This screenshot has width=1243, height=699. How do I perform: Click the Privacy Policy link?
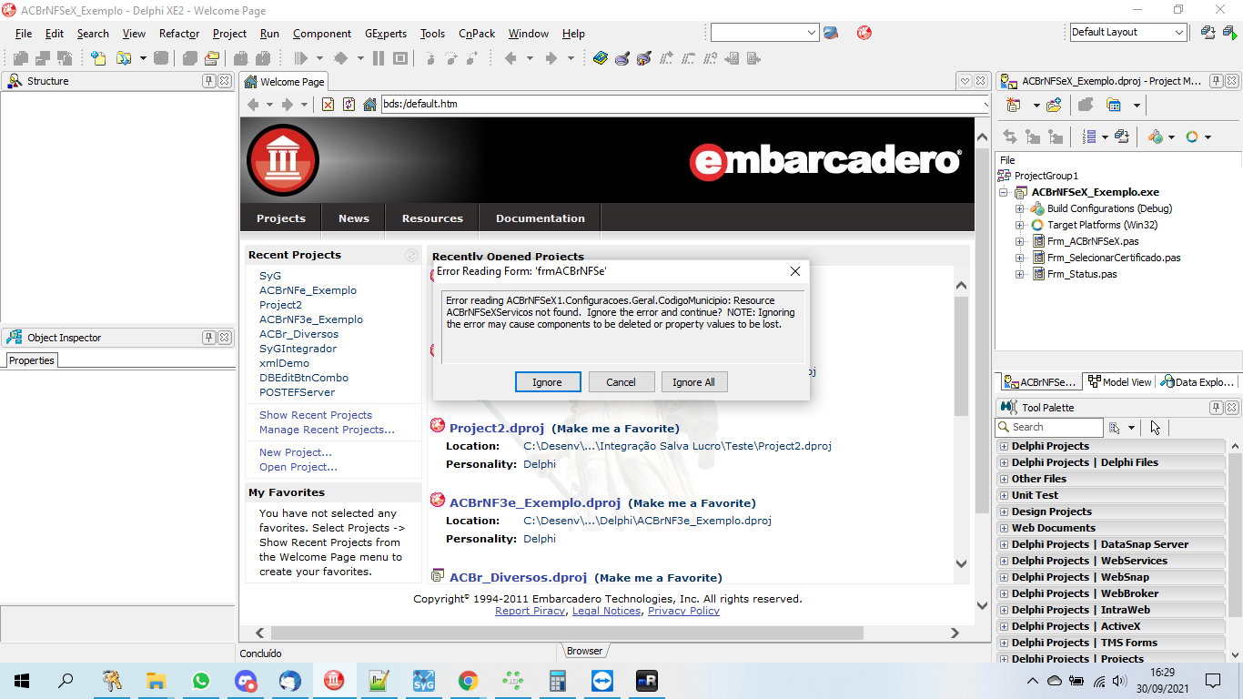tap(683, 611)
